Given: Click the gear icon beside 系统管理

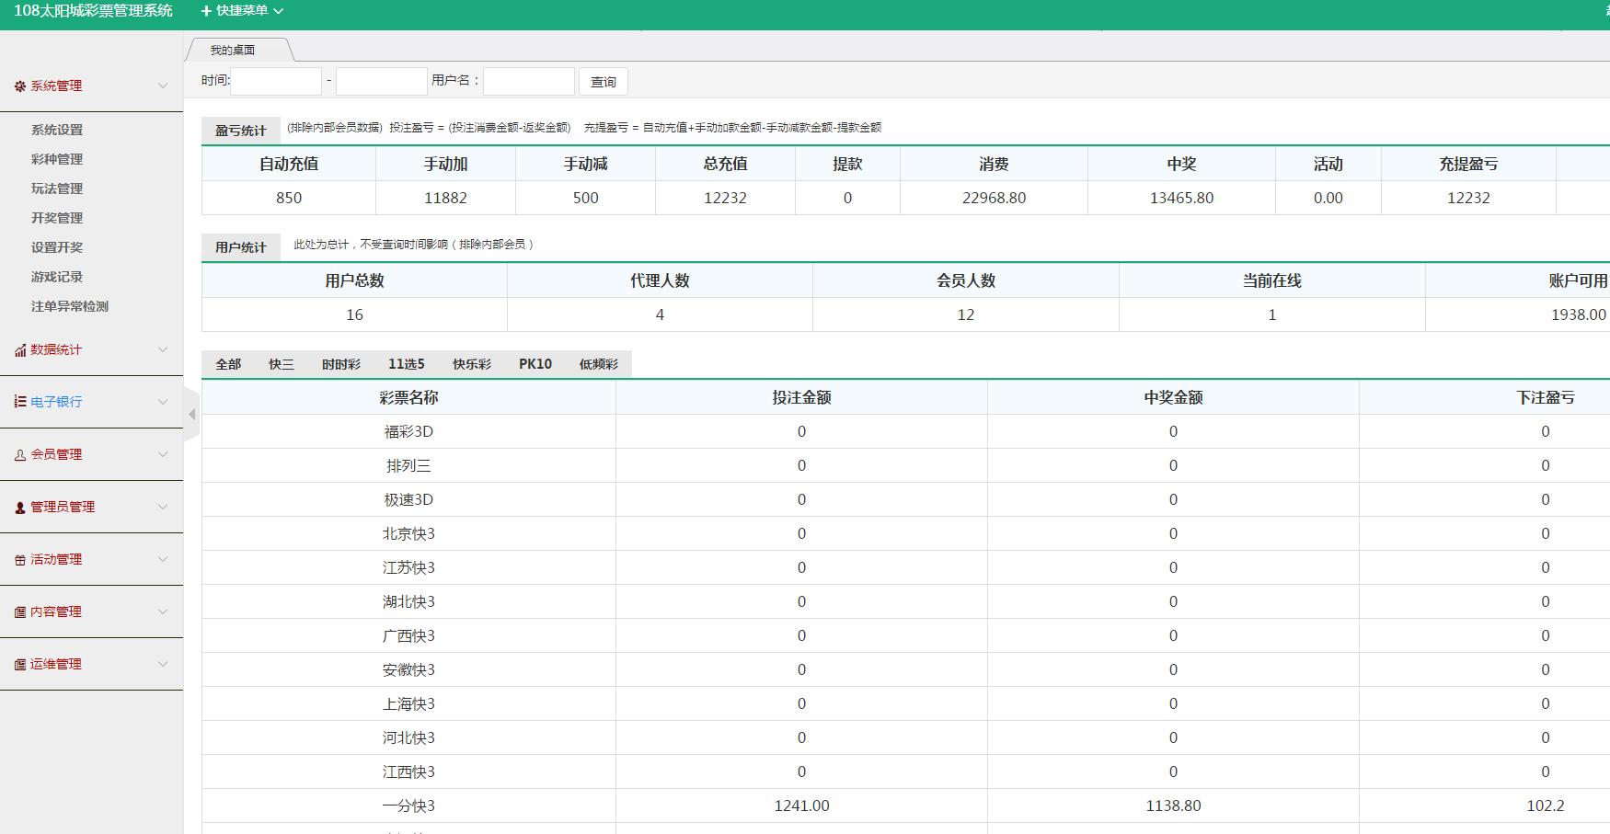Looking at the screenshot, I should click(20, 86).
